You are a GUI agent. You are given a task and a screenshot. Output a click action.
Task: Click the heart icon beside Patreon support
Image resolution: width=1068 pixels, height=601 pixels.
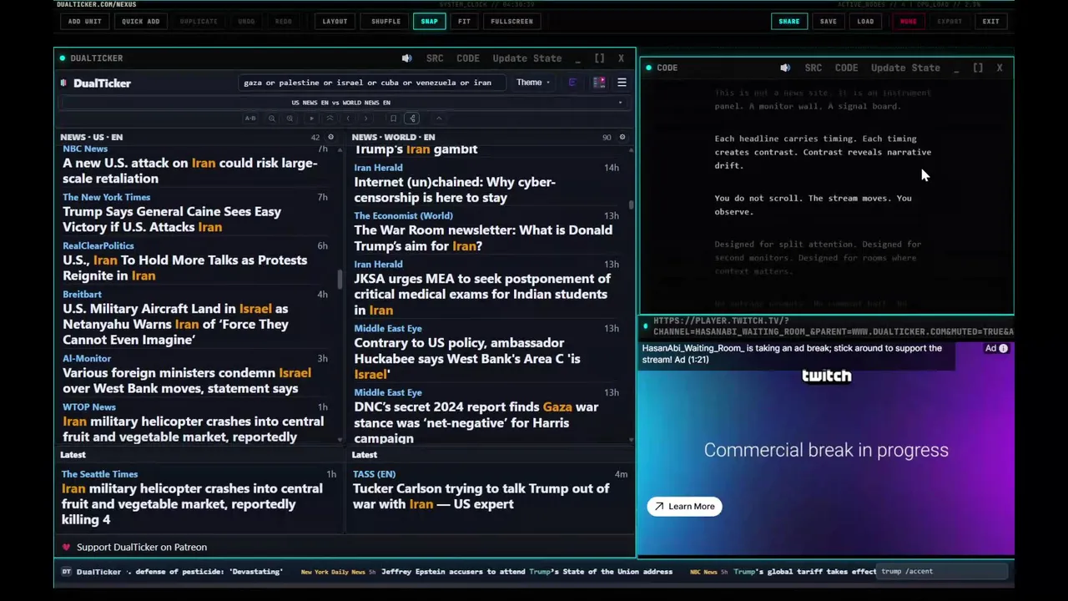pyautogui.click(x=66, y=548)
